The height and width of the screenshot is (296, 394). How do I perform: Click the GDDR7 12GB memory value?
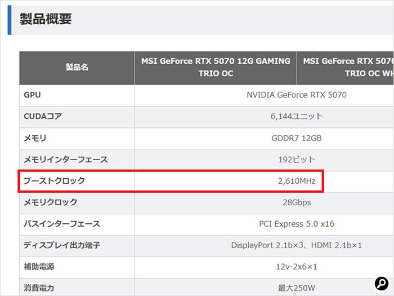pos(297,138)
